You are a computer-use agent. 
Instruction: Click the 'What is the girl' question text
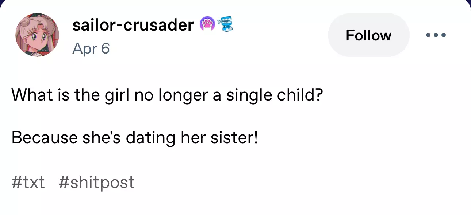point(167,95)
